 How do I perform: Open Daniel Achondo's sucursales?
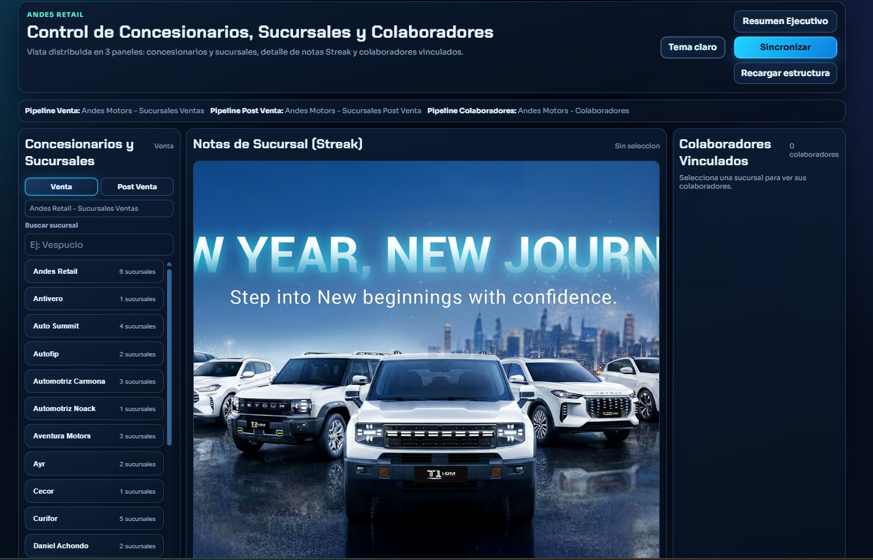click(94, 546)
